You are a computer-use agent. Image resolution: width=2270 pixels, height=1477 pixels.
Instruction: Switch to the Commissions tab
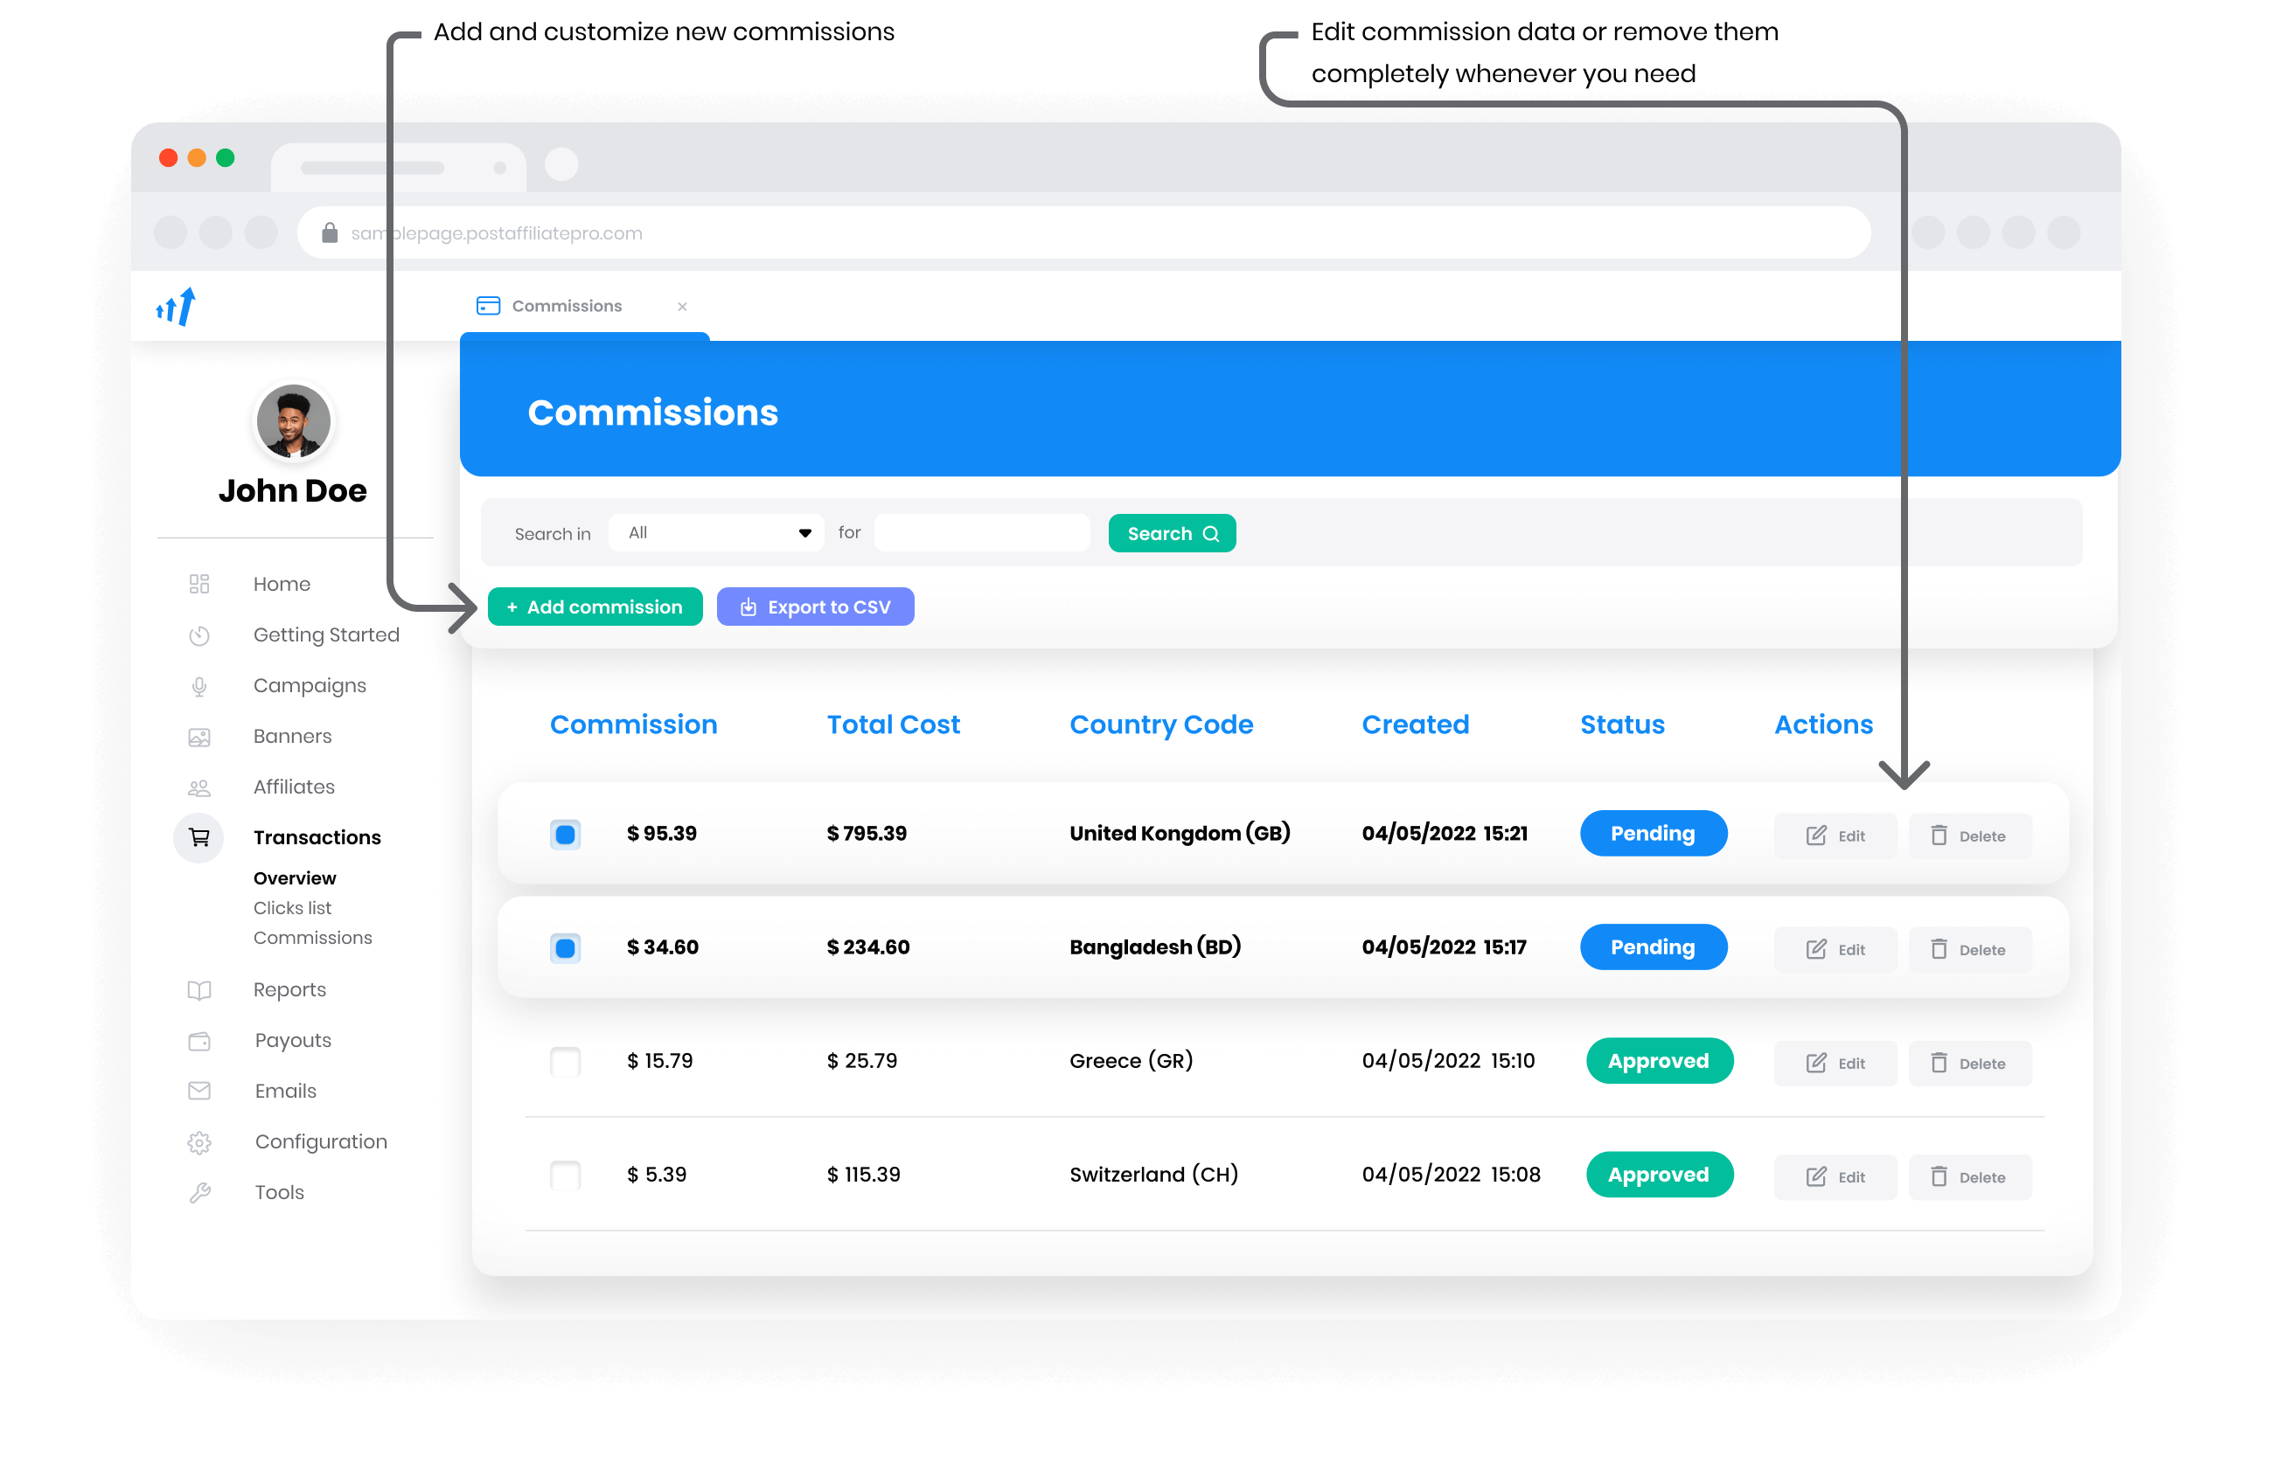(567, 306)
